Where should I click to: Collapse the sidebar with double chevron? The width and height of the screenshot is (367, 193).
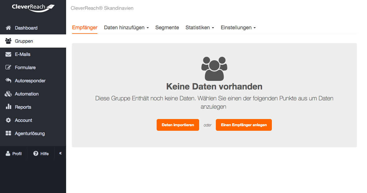(x=60, y=153)
